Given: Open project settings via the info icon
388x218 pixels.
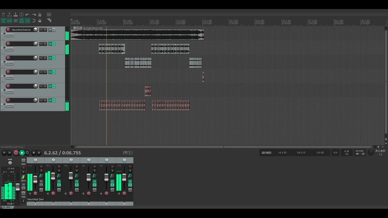Looking at the screenshot, I should (21, 15).
